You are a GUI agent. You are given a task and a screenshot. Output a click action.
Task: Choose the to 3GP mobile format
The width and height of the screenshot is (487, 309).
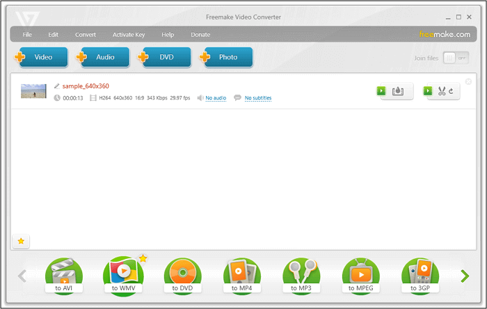click(420, 275)
